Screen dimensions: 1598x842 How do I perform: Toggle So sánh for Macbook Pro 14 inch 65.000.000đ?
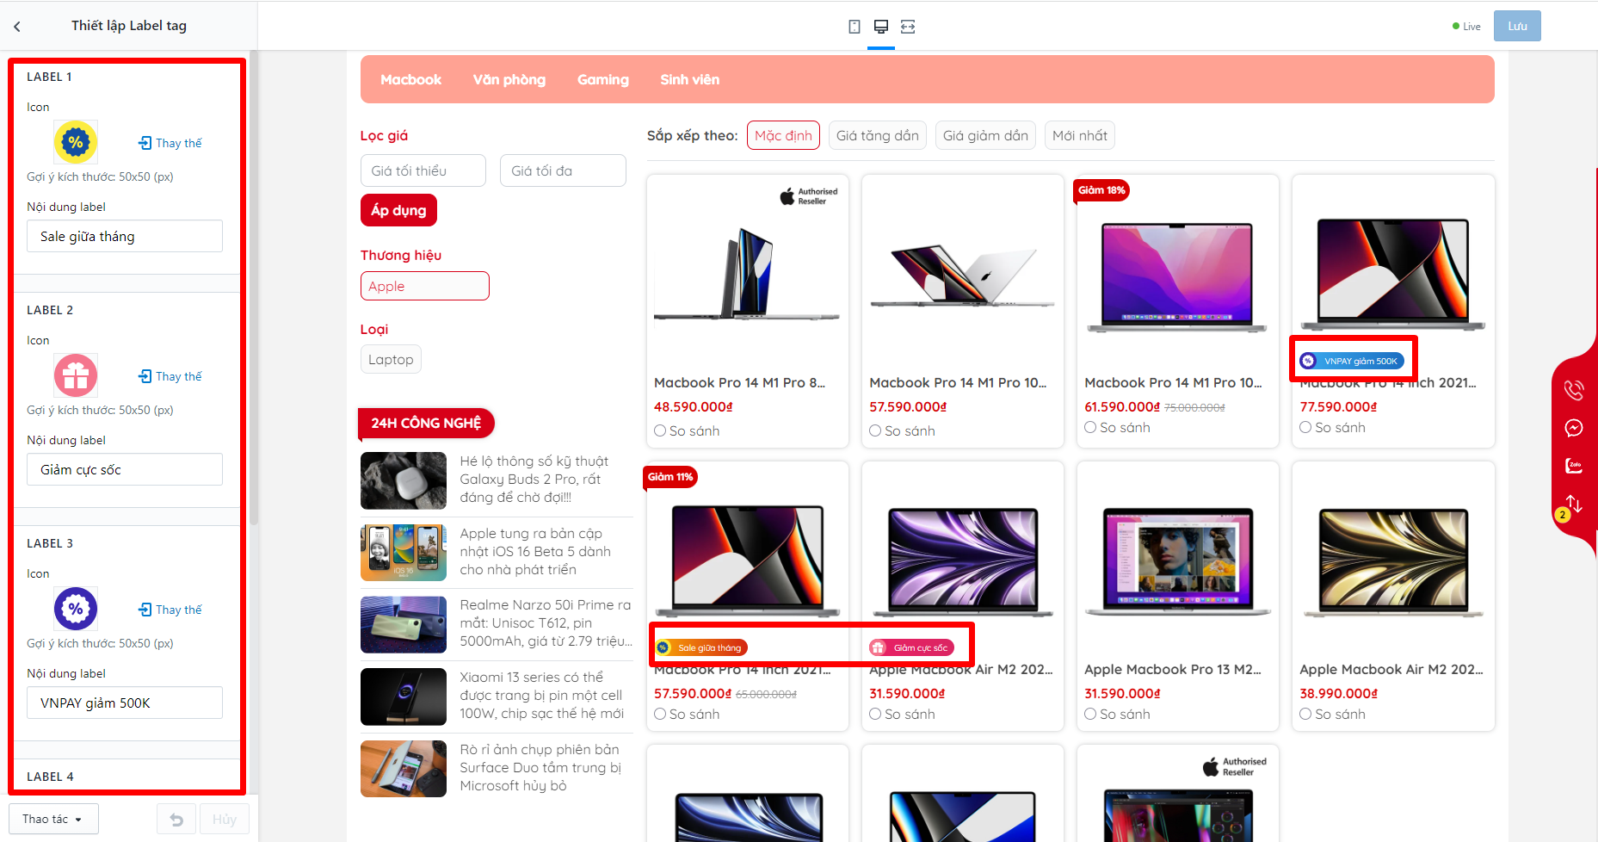point(660,714)
